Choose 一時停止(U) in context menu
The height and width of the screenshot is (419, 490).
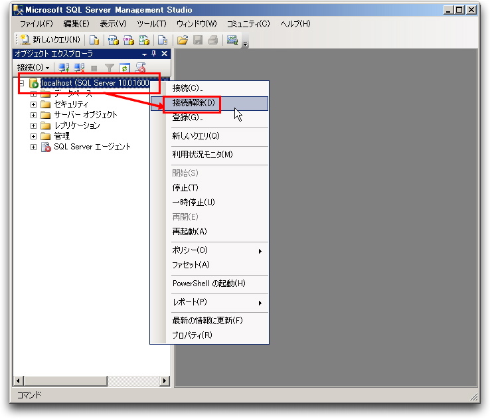coord(209,202)
